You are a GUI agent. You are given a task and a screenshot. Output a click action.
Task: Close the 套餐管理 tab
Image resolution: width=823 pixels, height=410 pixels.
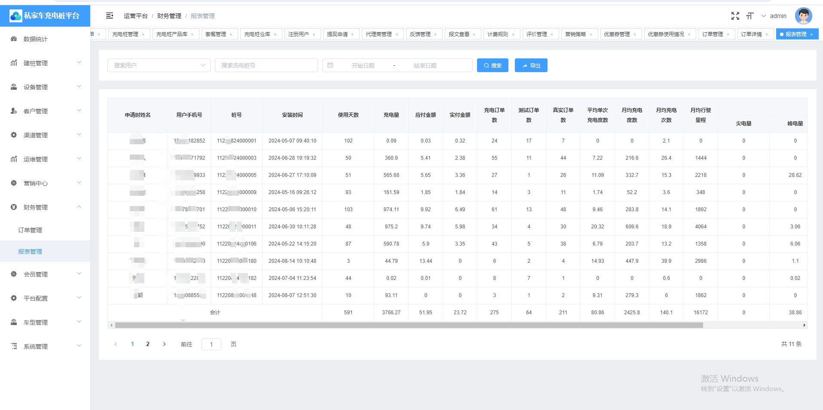coord(231,34)
